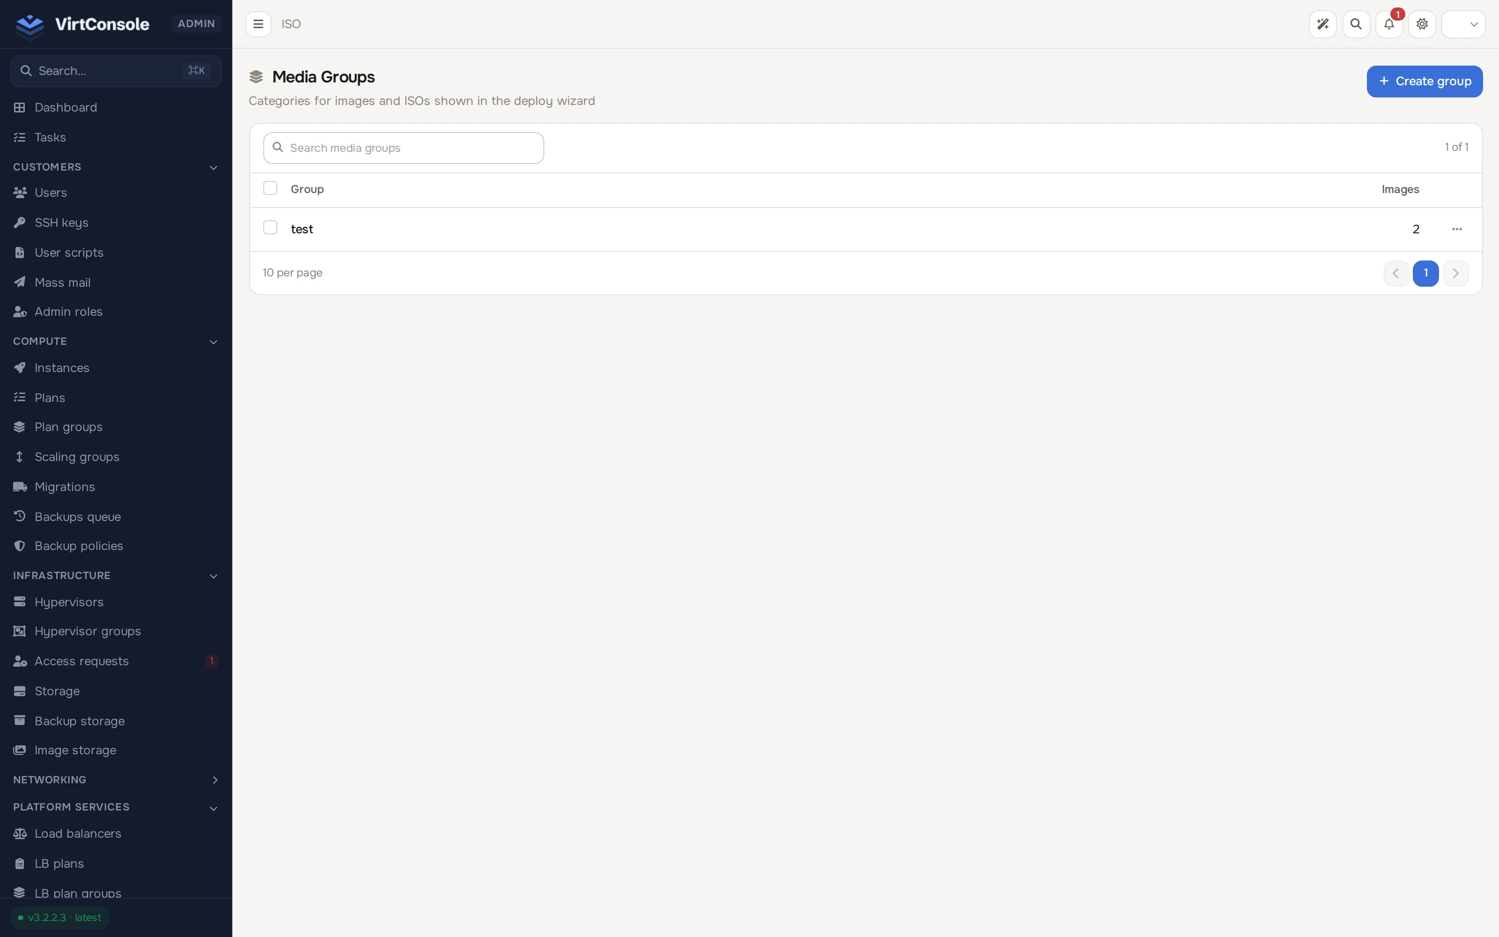The width and height of the screenshot is (1499, 937).
Task: Check the test group row checkbox
Action: 270,227
